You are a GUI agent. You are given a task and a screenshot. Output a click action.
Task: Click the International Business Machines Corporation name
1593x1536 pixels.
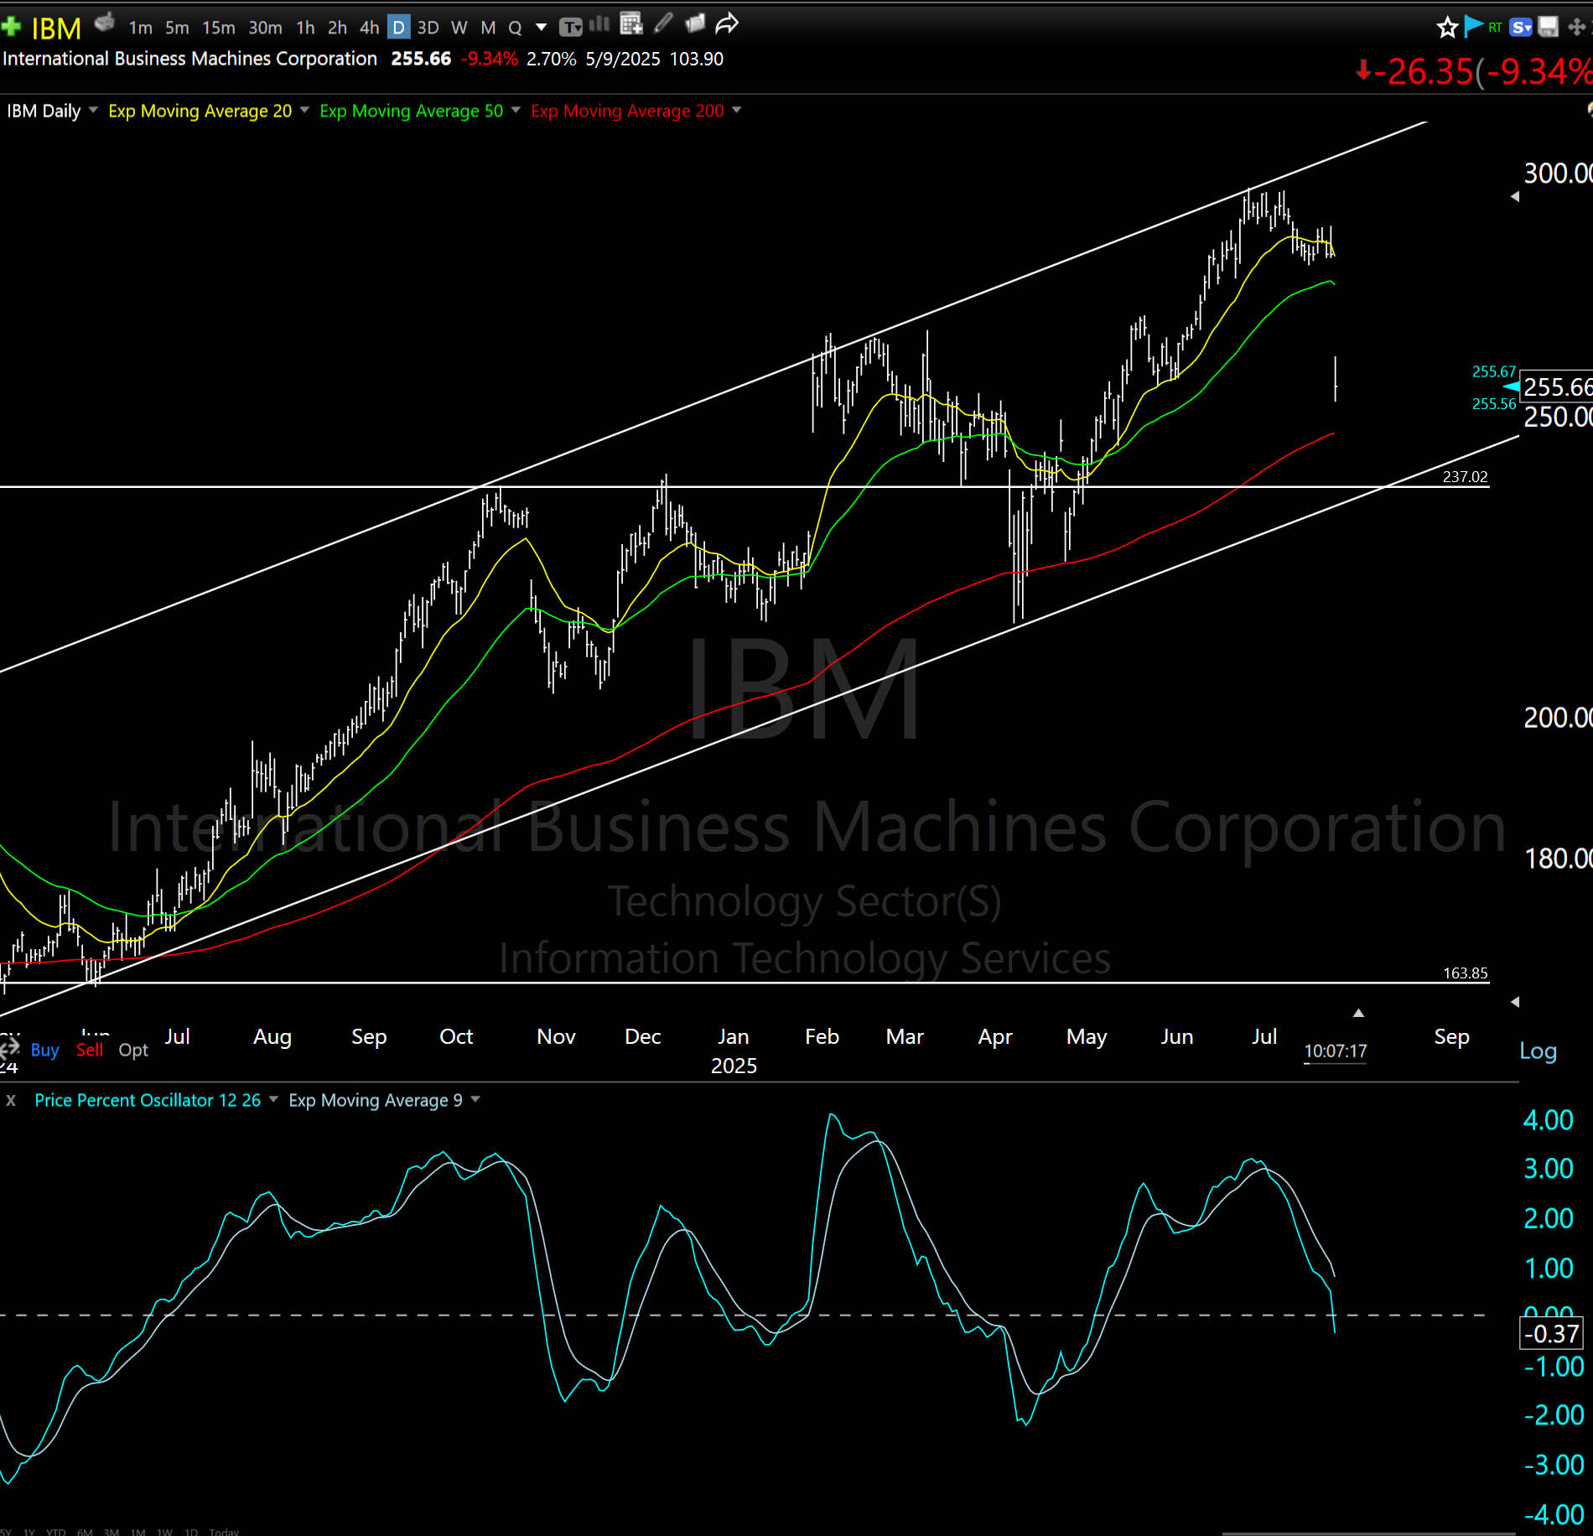[x=190, y=59]
